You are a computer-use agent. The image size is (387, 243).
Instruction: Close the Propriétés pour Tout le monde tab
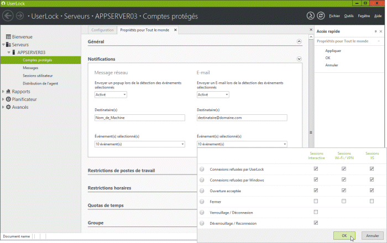coord(175,30)
